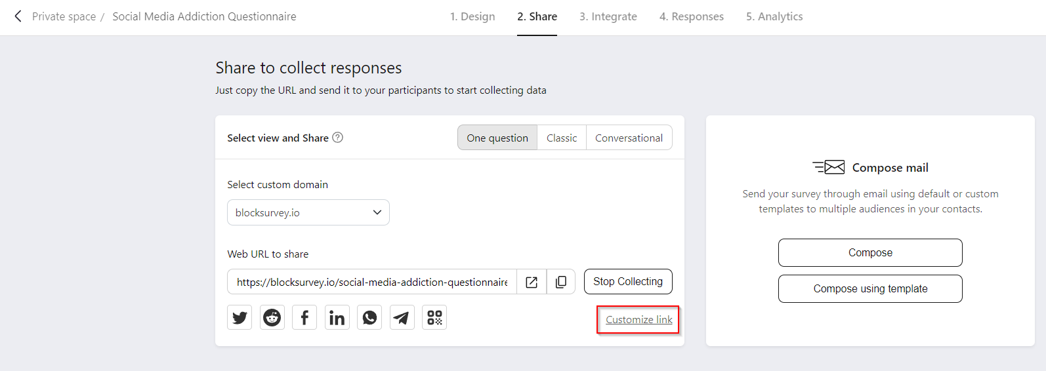Share survey via Facebook icon
1046x371 pixels.
coord(304,318)
